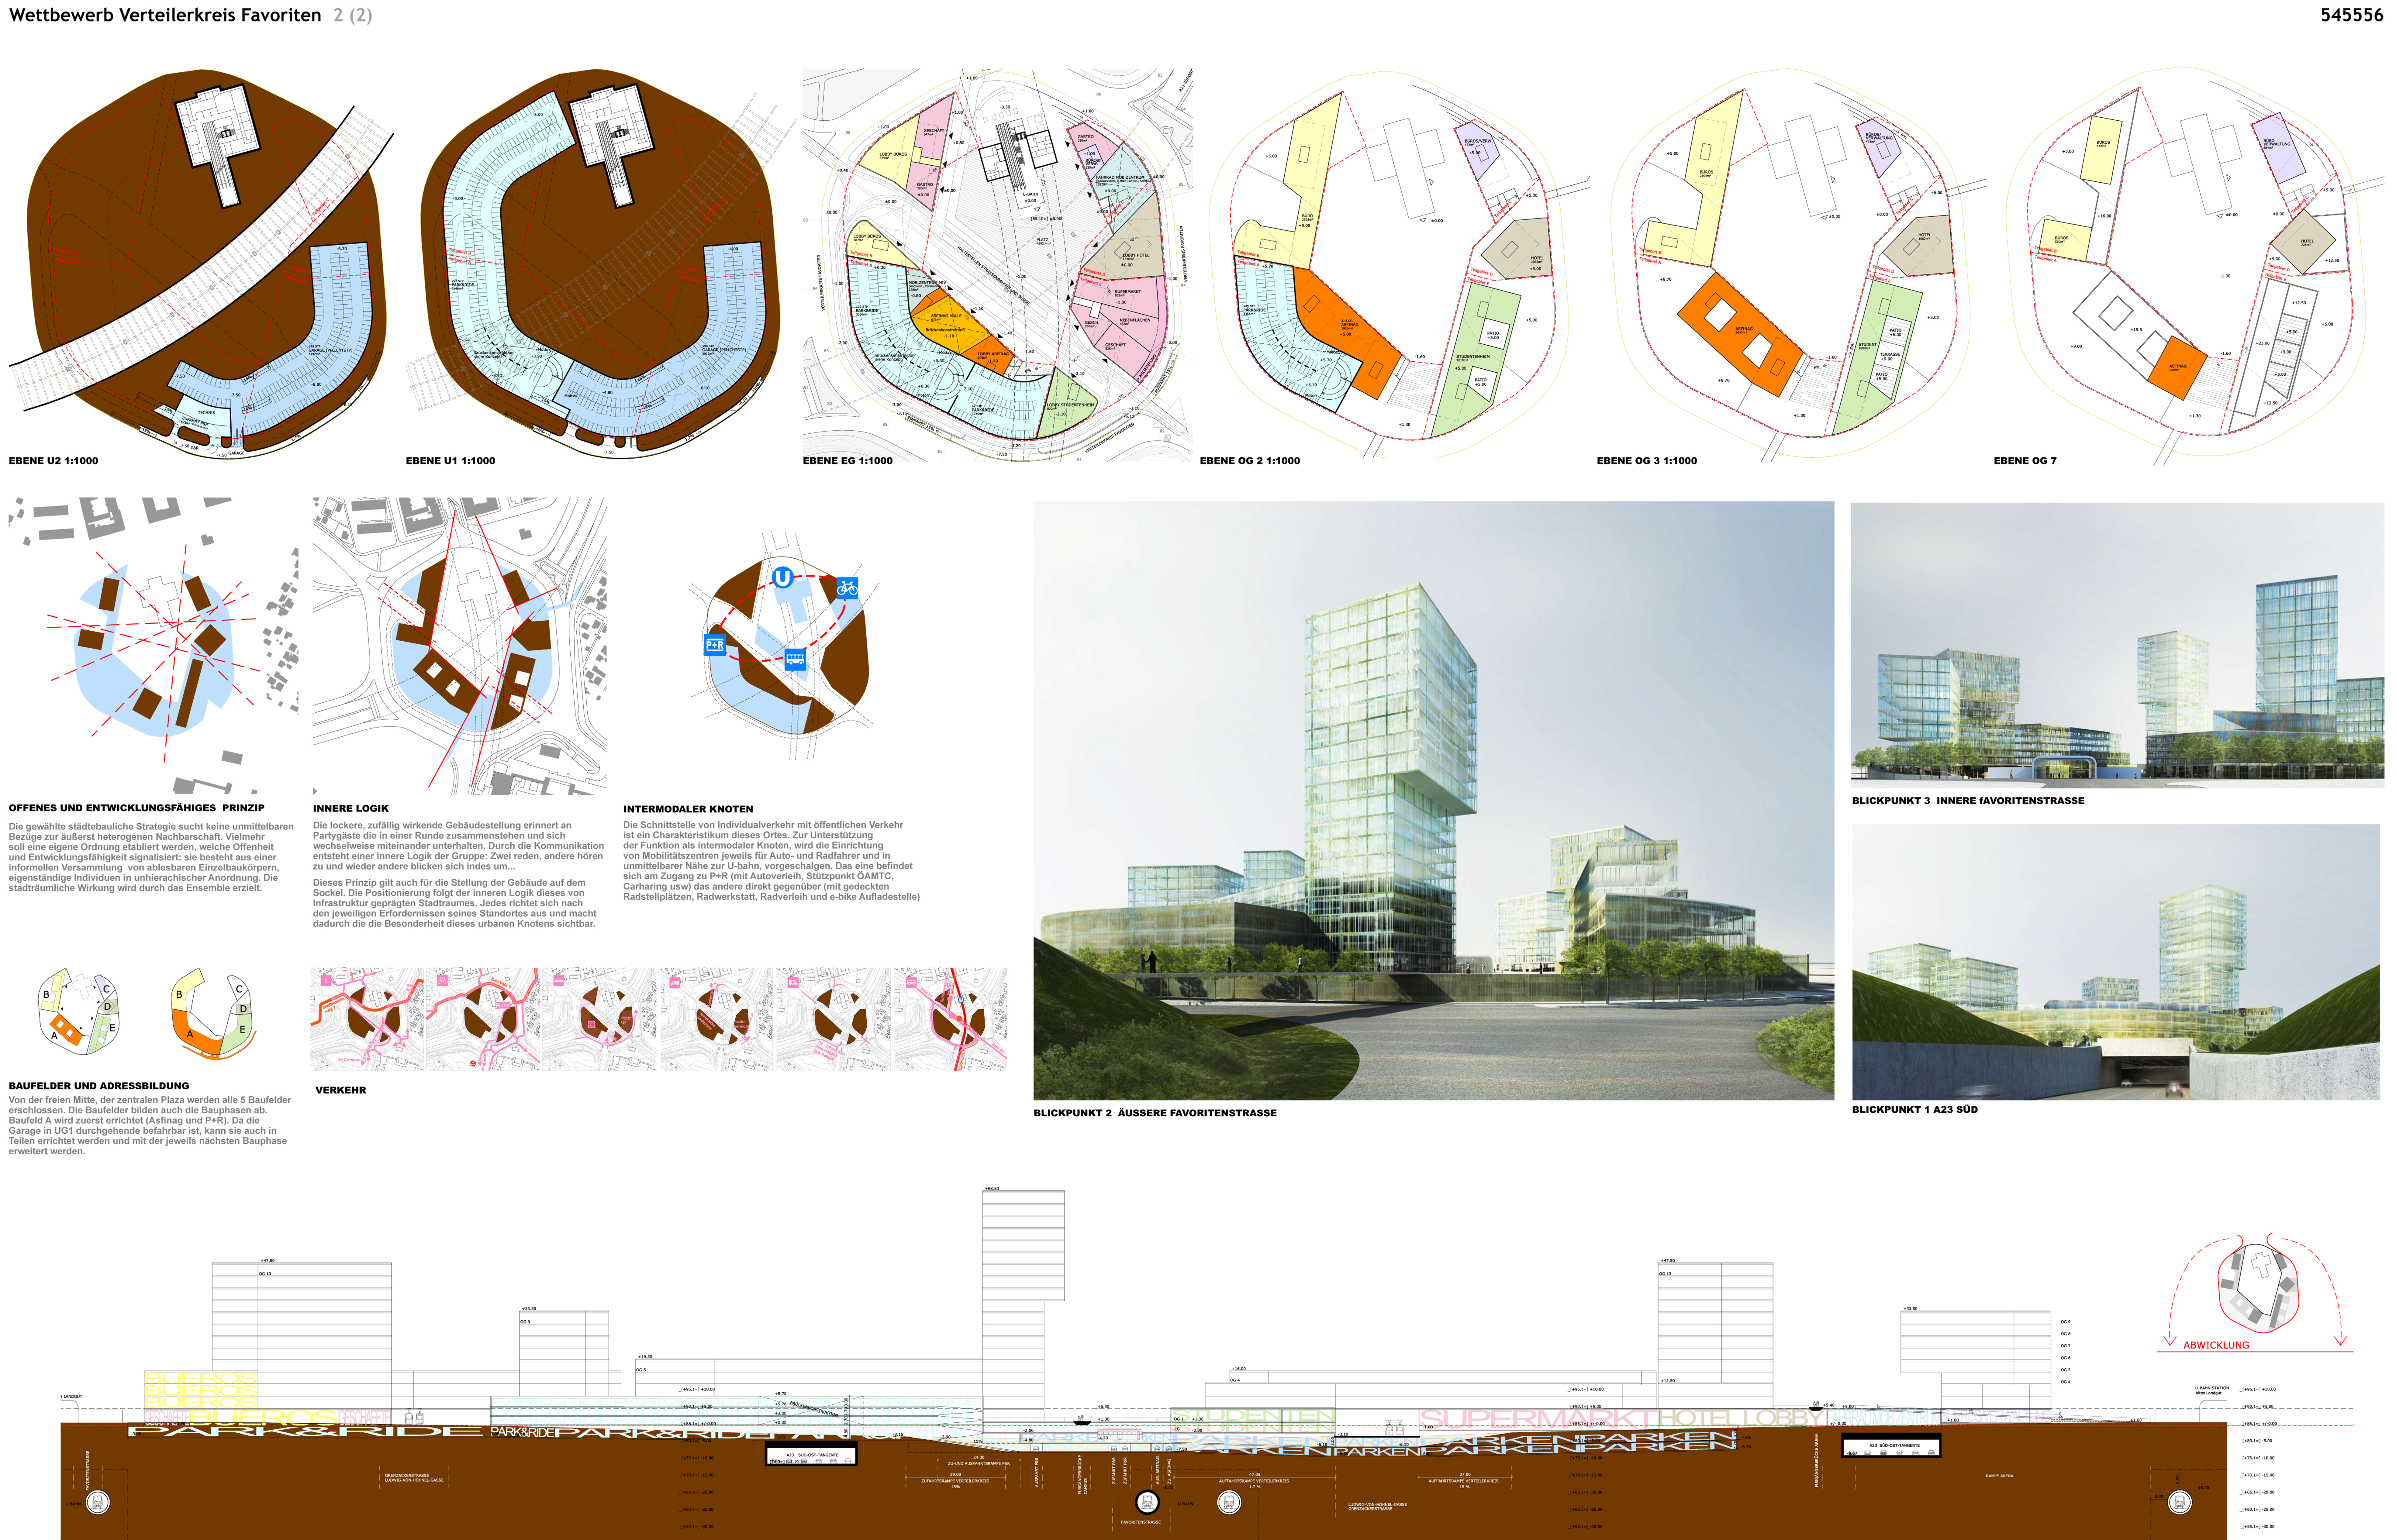Click the label EBENE OG 3 1:1000
This screenshot has height=1540, width=2396.
[x=1647, y=461]
